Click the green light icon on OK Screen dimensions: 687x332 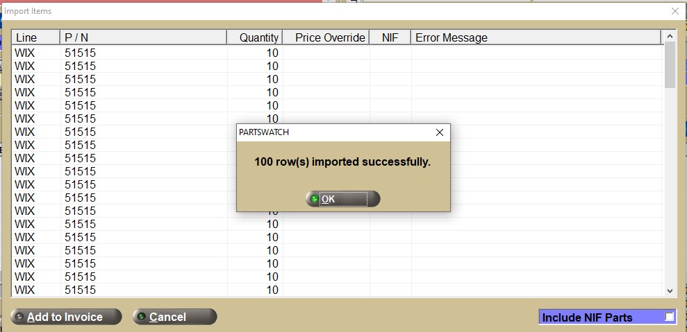tap(315, 199)
